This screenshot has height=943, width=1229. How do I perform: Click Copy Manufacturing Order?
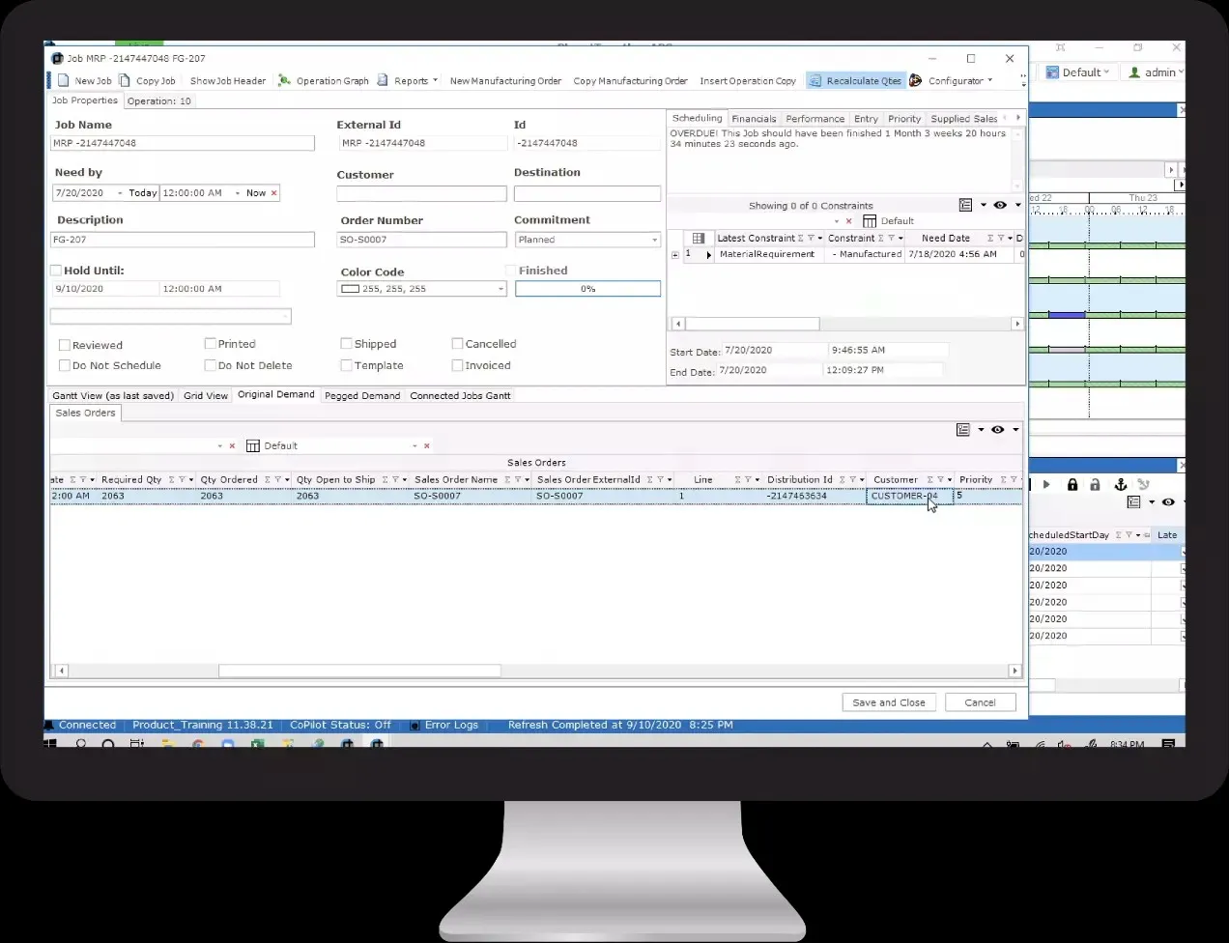(630, 81)
